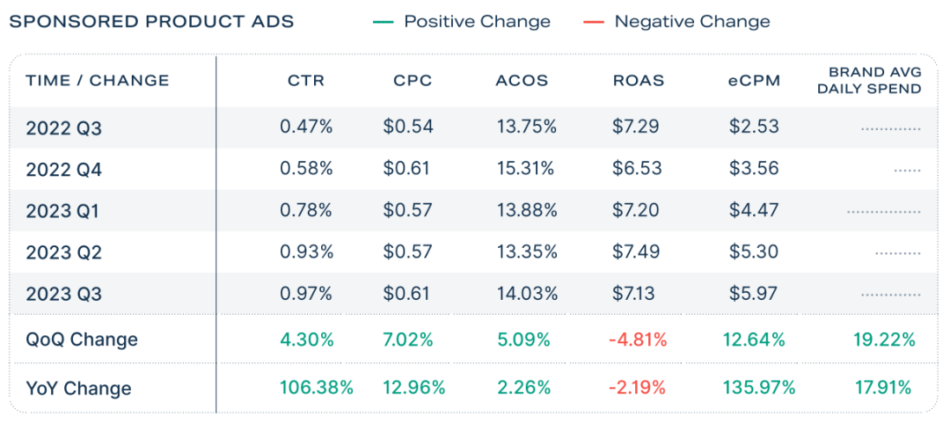The image size is (950, 423).
Task: Select the CPC column header
Action: tap(412, 81)
